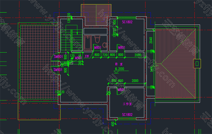Viewport: 212px width, 134px height.
Task: Select the 卧室 room label
Action: 119,64
